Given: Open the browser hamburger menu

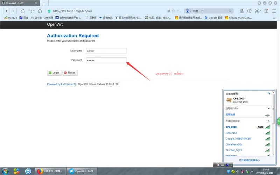Looking at the screenshot, I should (x=274, y=11).
